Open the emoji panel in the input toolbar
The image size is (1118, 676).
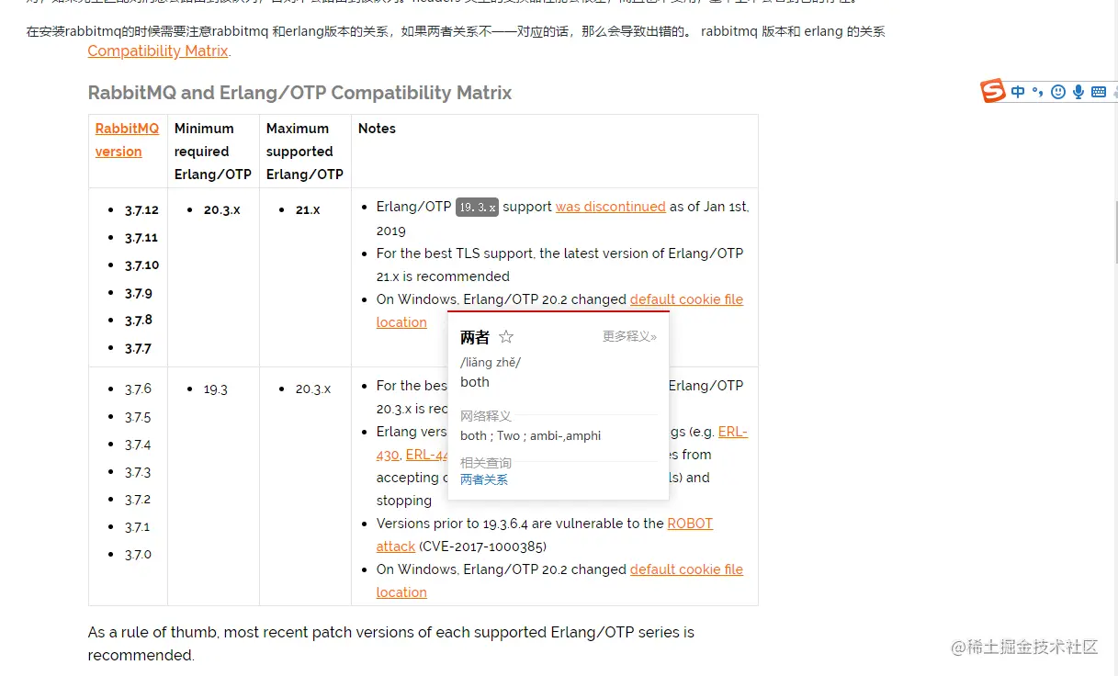(x=1057, y=92)
